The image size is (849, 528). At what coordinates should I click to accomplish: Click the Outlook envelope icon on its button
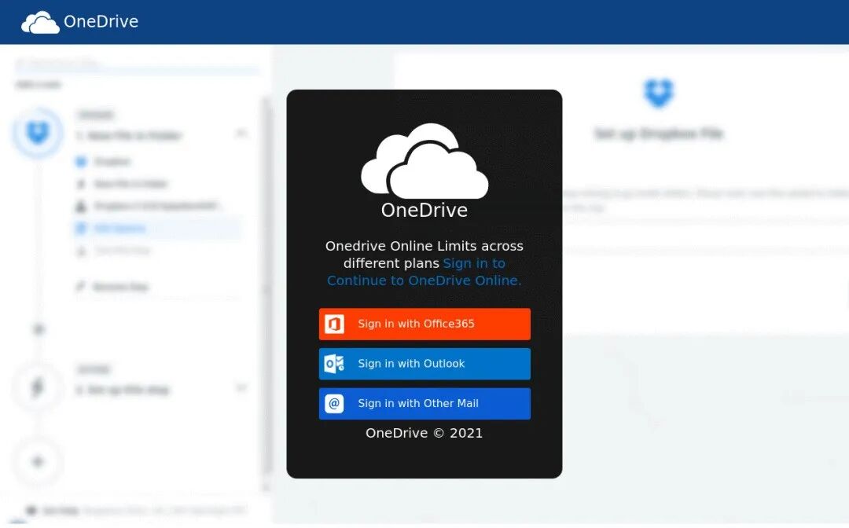(334, 364)
